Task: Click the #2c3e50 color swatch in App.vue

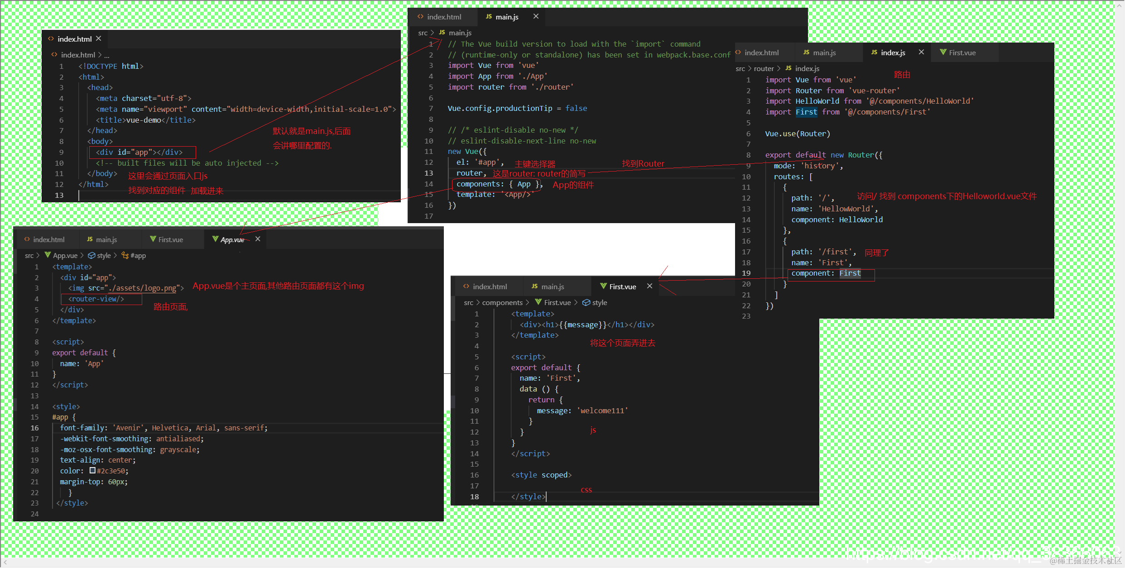Action: point(92,470)
